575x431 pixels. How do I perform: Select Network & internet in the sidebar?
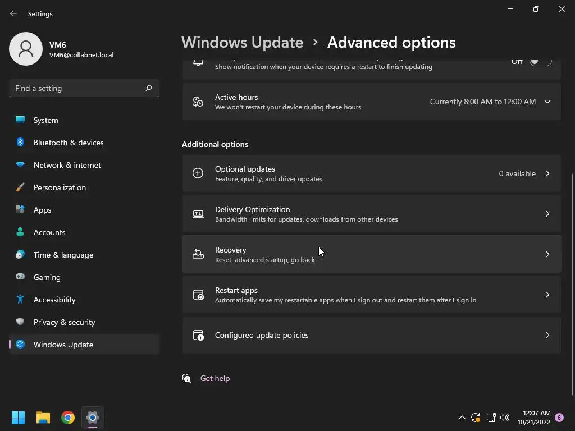click(x=84, y=165)
